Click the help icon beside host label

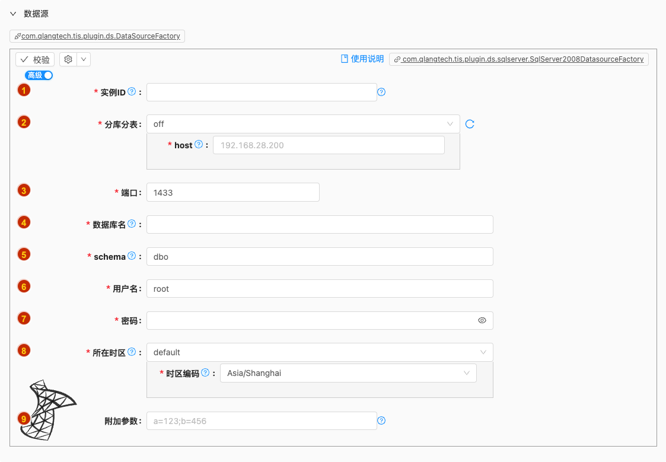[199, 145]
